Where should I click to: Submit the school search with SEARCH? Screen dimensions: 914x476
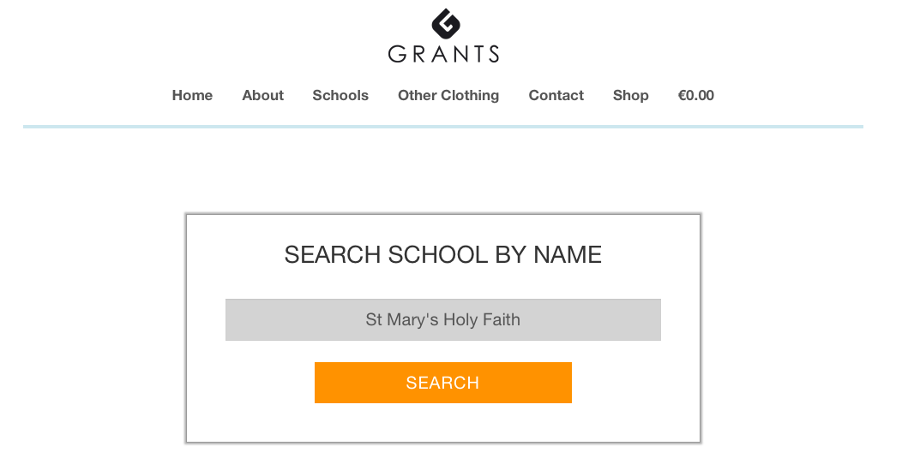tap(443, 383)
